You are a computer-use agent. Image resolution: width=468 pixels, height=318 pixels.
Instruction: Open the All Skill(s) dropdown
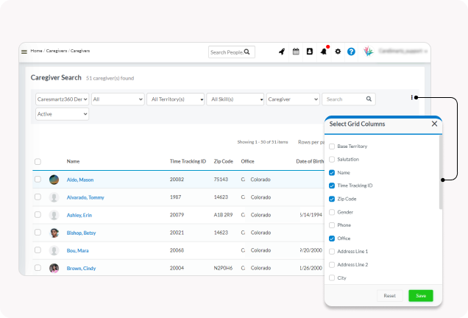coord(235,99)
